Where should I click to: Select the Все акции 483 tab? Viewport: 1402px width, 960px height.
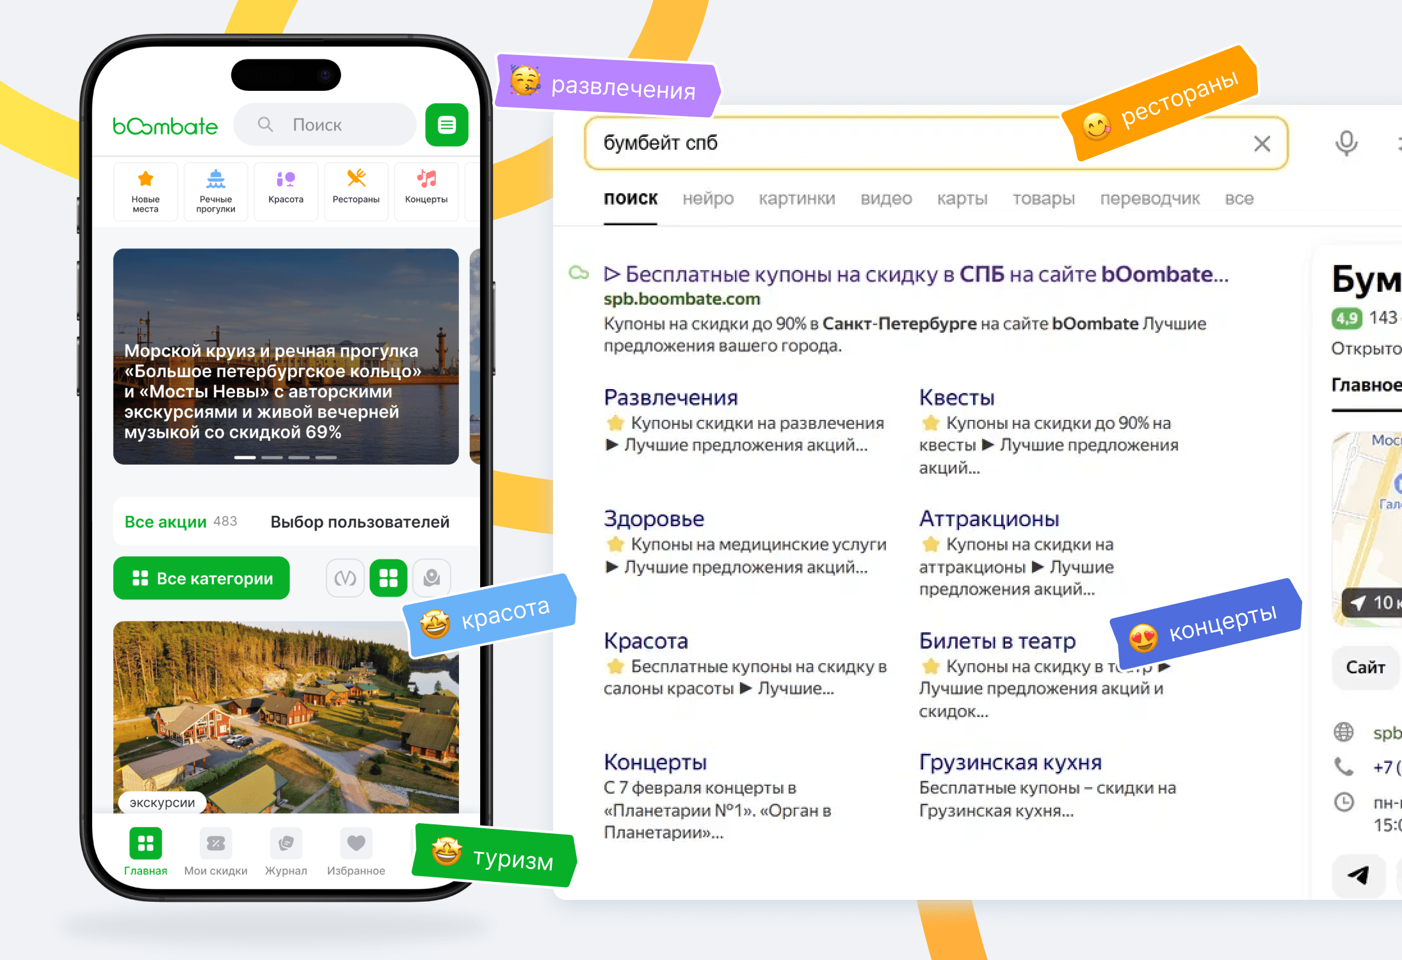click(x=181, y=522)
